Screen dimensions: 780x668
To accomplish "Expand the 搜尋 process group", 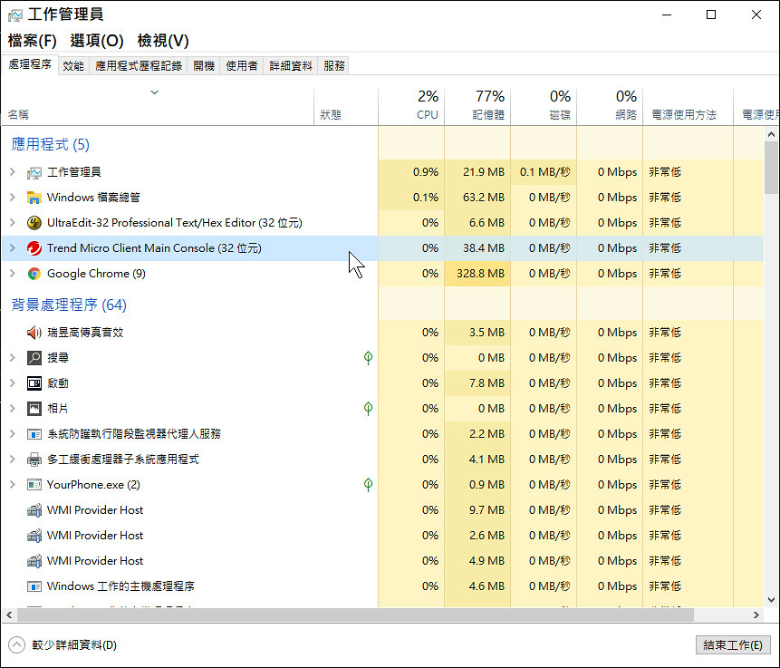I will click(x=13, y=358).
